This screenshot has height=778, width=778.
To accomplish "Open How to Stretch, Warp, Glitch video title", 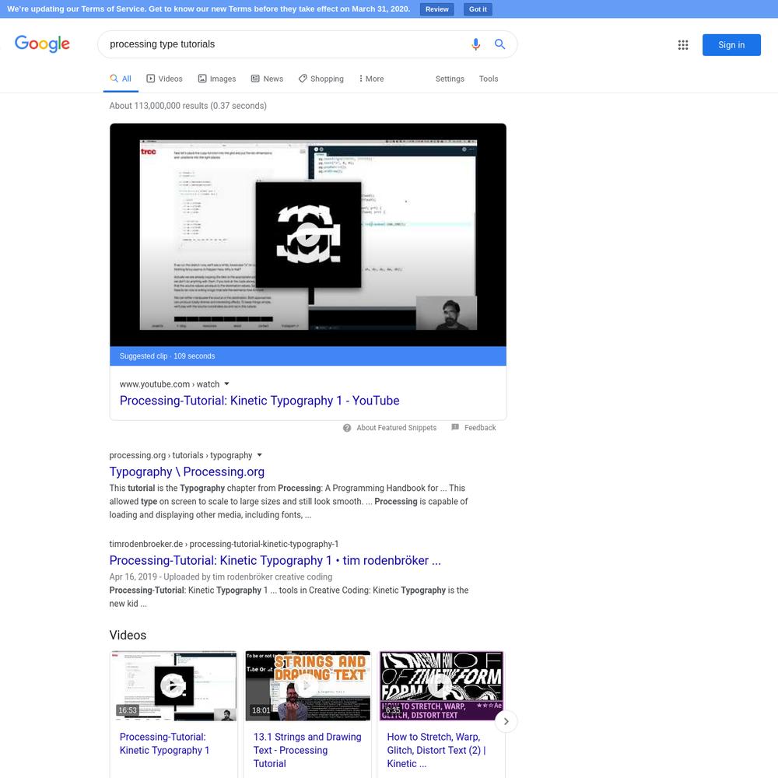I will click(436, 750).
